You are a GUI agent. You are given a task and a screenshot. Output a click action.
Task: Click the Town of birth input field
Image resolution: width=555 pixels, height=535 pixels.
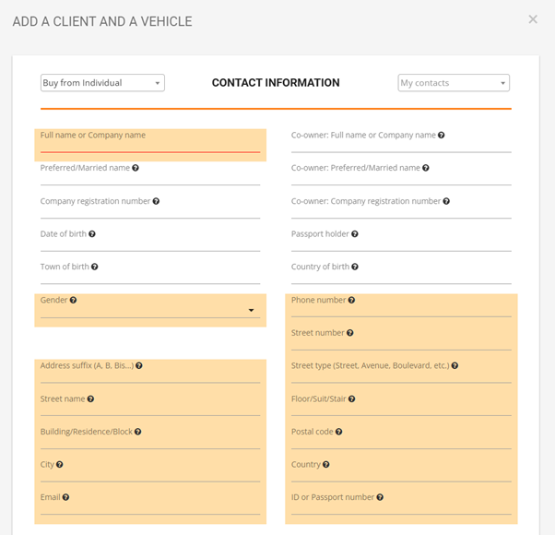point(150,278)
